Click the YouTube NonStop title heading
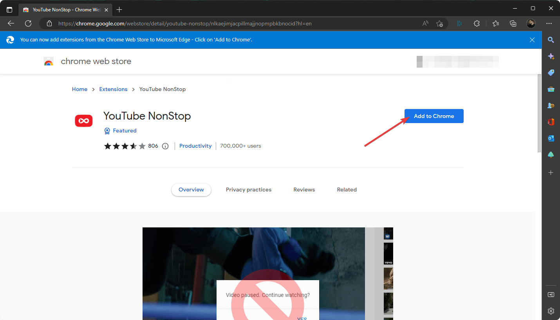 147,116
